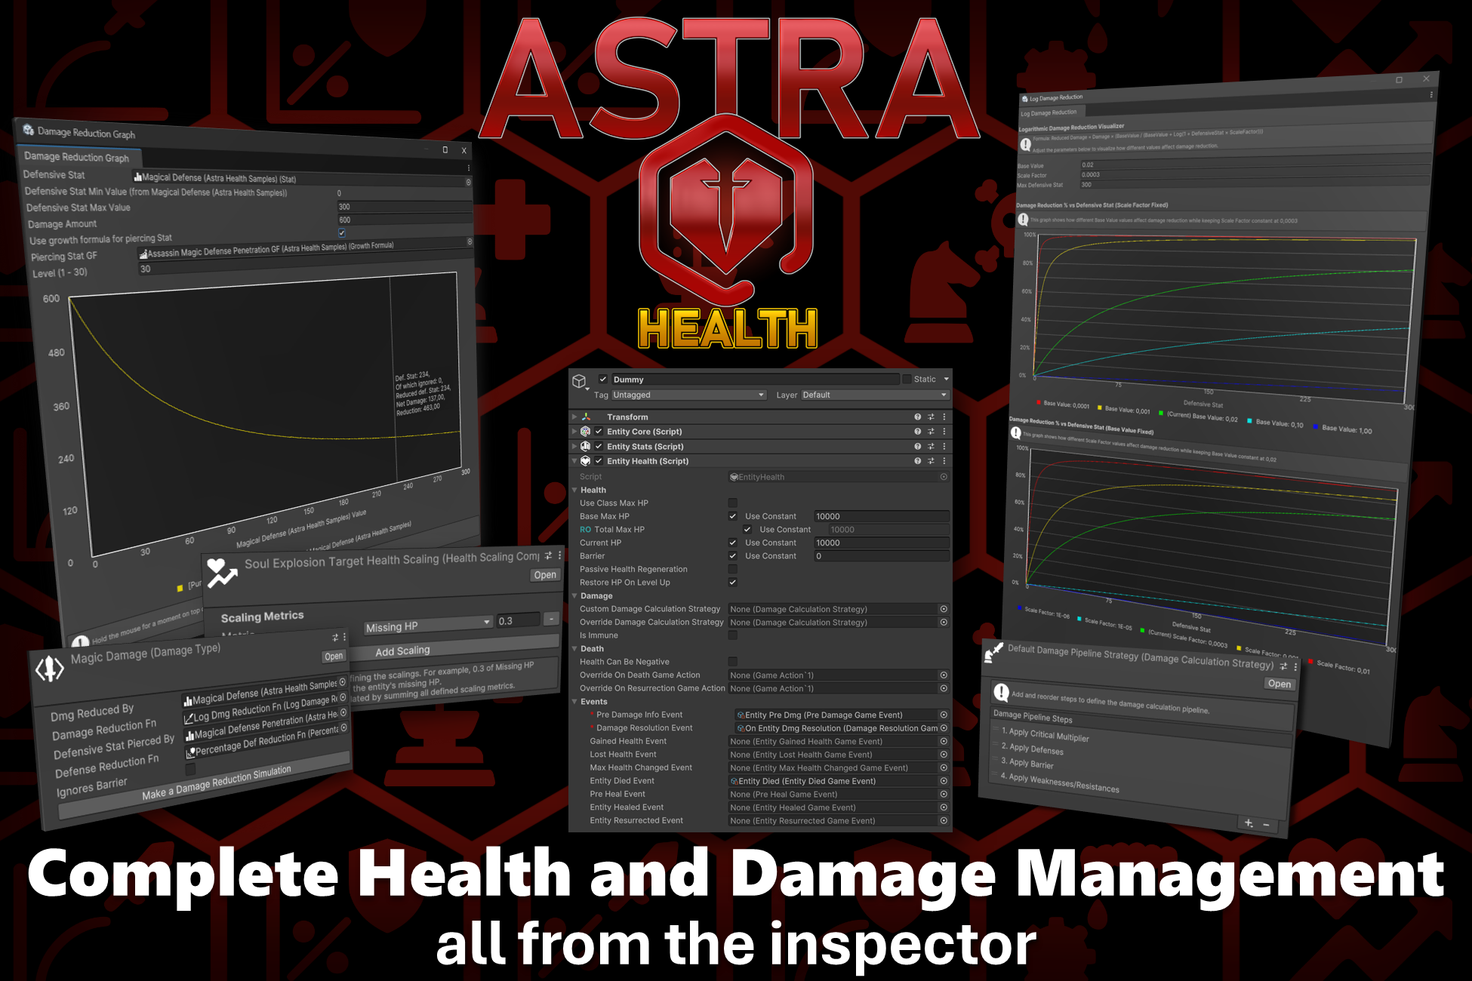Enable Health Can Be Negative checkbox
This screenshot has width=1472, height=981.
732,662
